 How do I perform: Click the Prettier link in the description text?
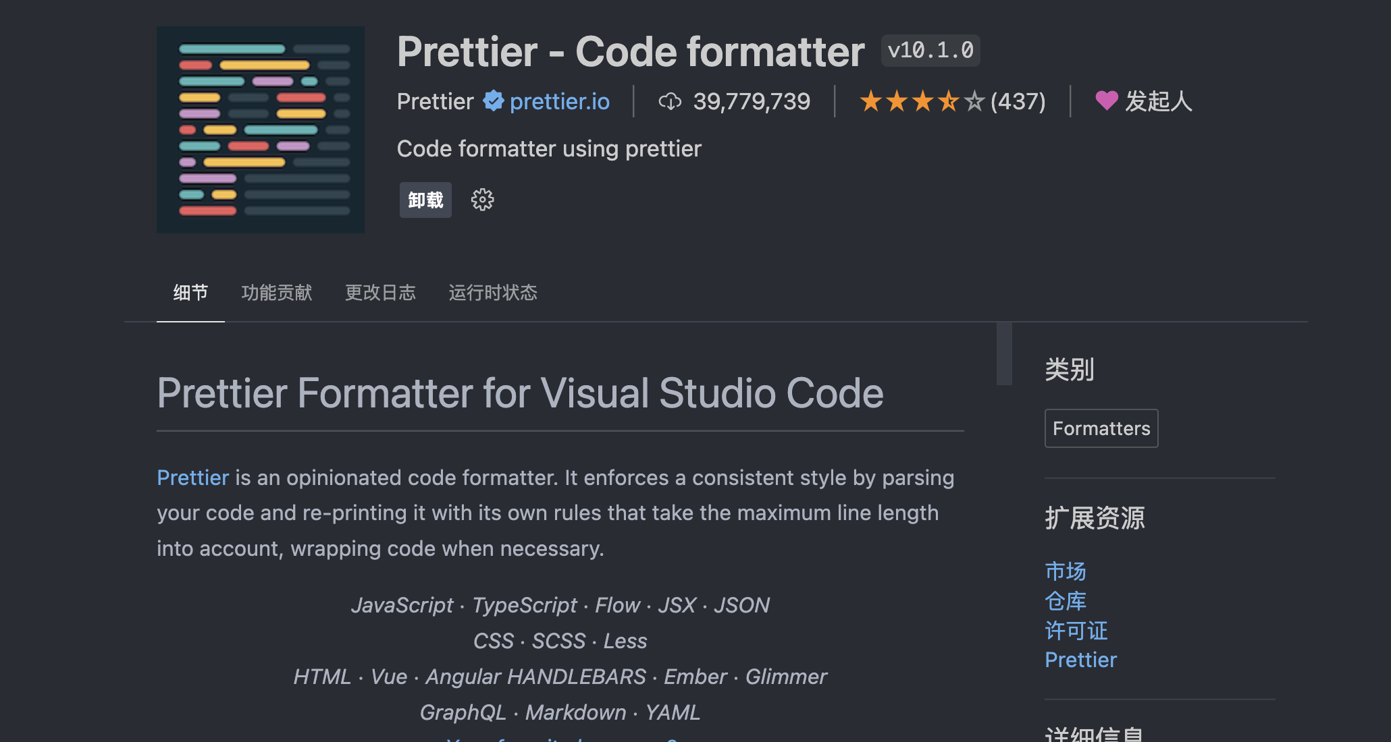pos(192,478)
